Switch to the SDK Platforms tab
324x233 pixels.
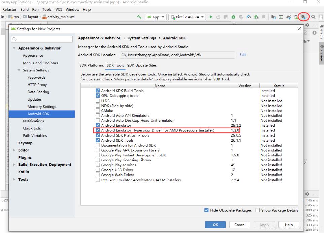(x=92, y=65)
